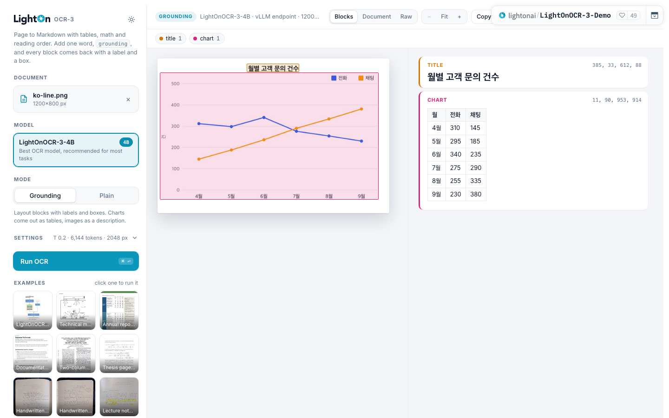Click the ko-line.png file document icon

coord(24,99)
